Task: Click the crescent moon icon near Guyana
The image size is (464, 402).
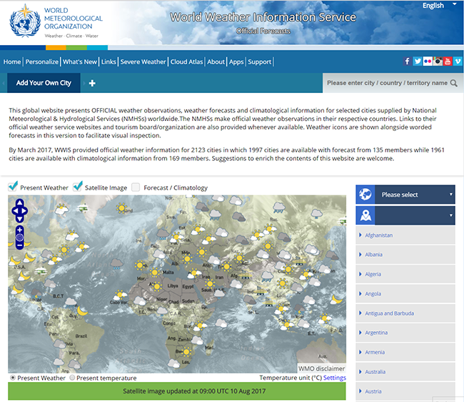Action: [82, 311]
